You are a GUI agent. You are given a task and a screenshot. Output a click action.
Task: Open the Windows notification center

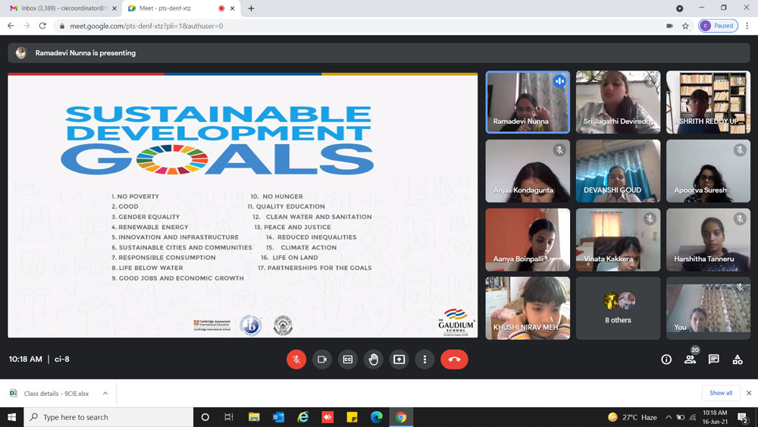[x=743, y=417]
